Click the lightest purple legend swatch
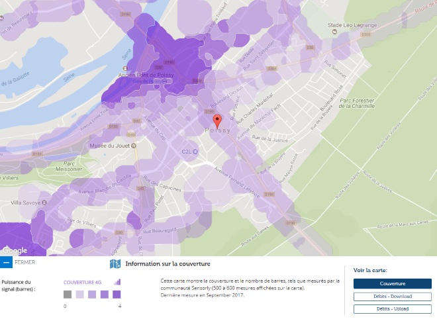 click(x=79, y=295)
